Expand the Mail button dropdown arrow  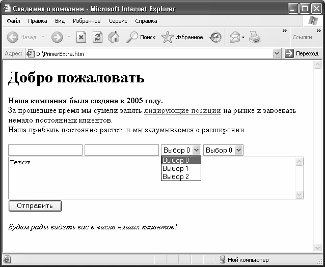[x=243, y=38]
